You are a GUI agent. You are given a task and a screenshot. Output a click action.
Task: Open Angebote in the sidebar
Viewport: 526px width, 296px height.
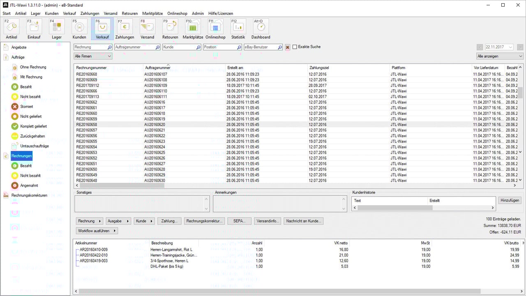18,47
